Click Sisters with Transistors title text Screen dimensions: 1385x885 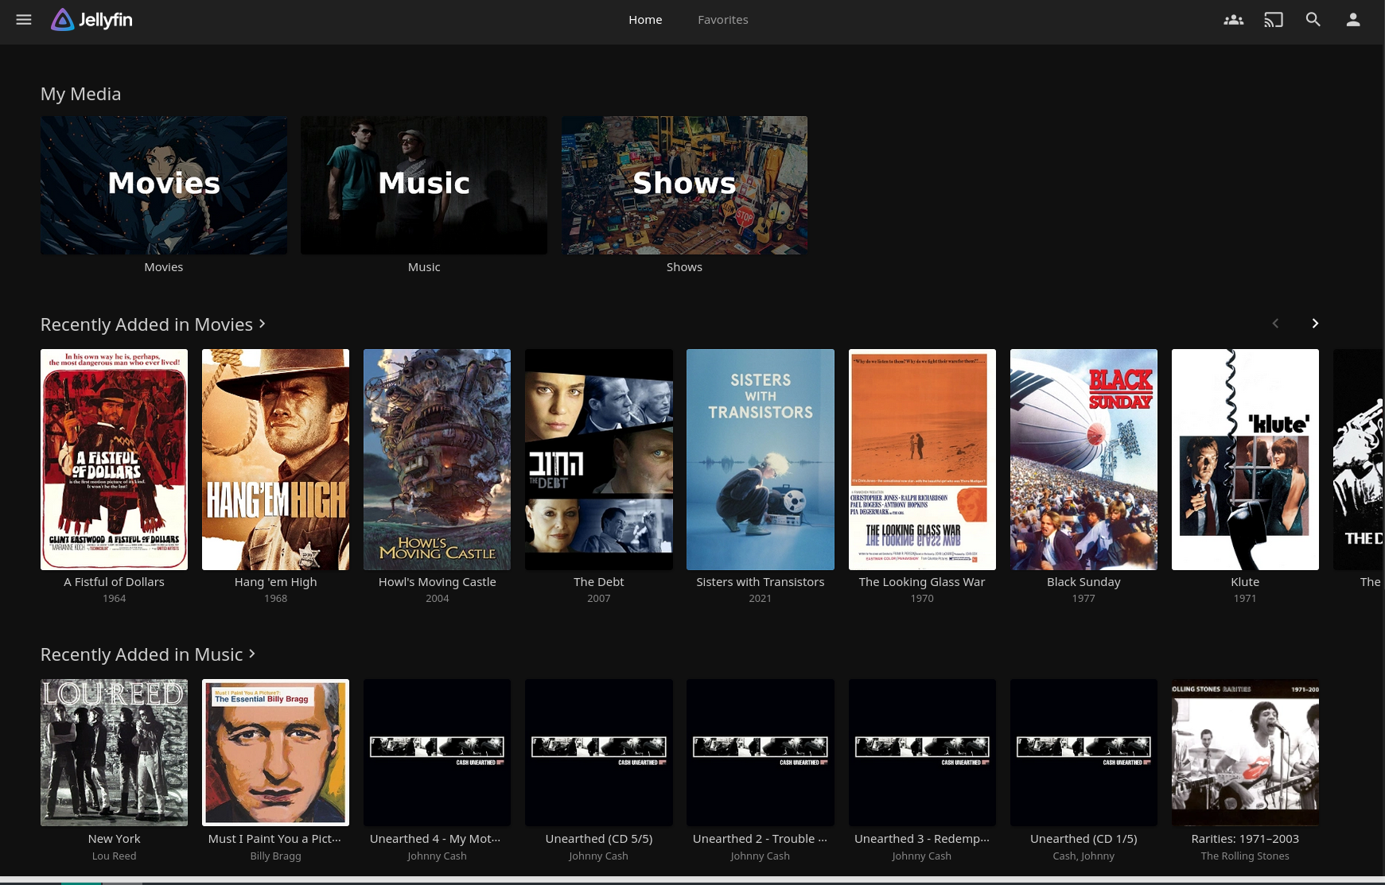(761, 582)
